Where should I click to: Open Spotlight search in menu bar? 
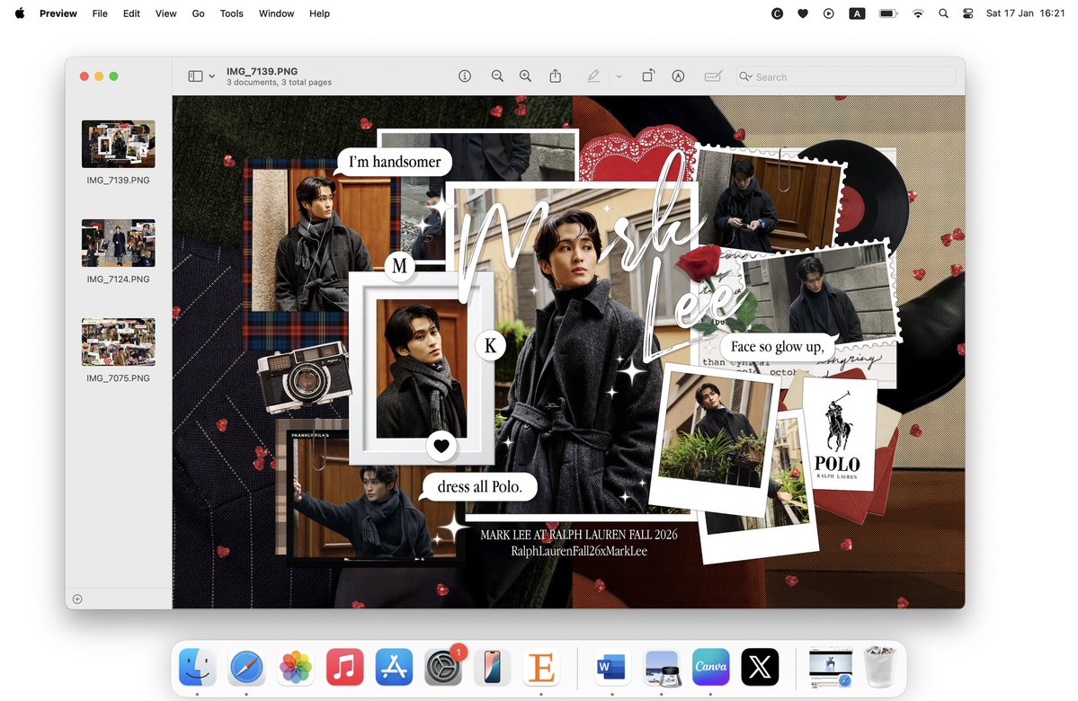(x=943, y=13)
